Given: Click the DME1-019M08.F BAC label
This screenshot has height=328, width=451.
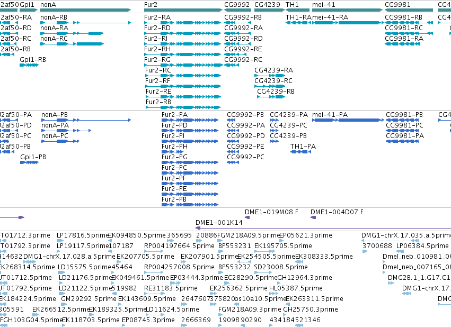Looking at the screenshot, I should point(271,212).
